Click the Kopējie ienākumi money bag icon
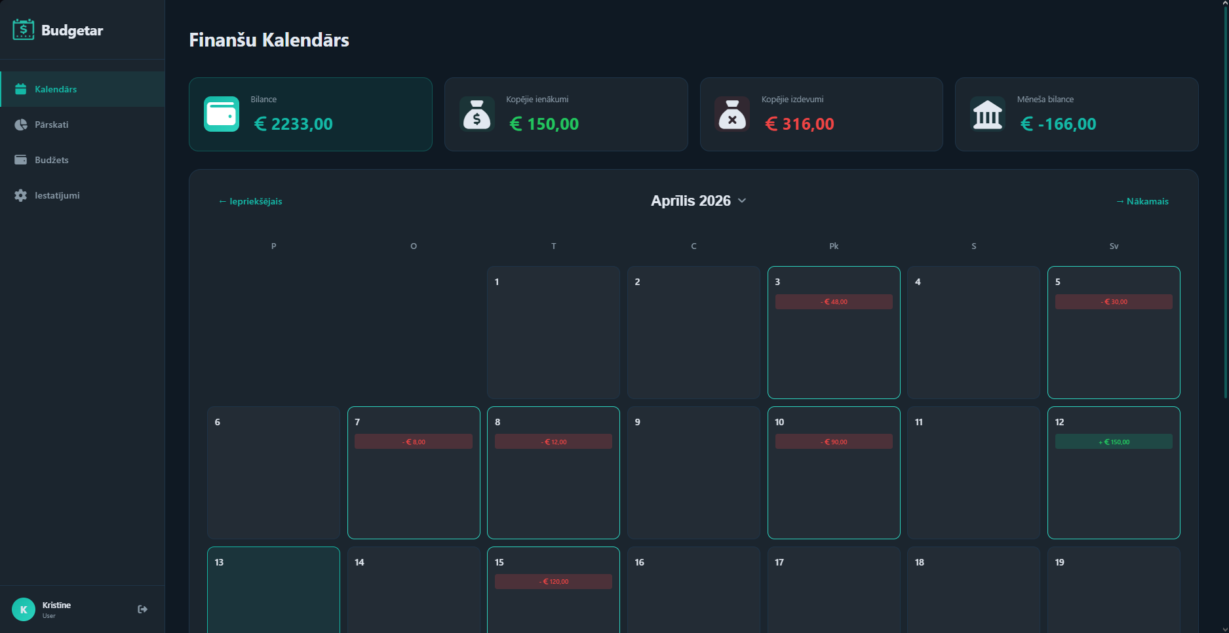 click(477, 114)
